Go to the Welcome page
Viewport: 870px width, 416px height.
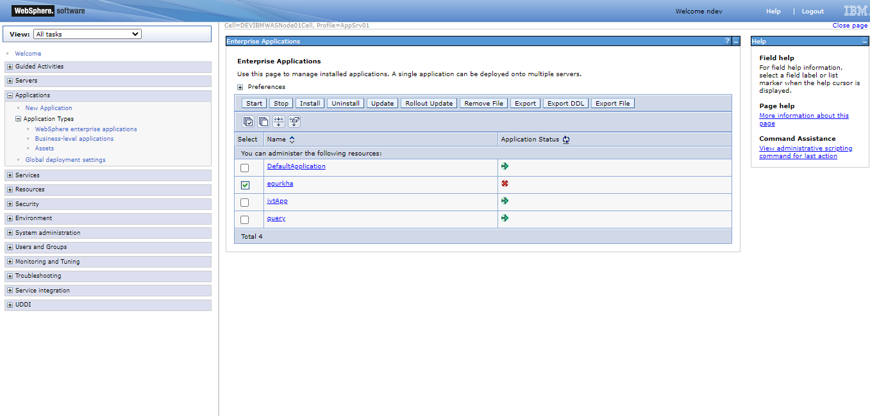tap(28, 54)
